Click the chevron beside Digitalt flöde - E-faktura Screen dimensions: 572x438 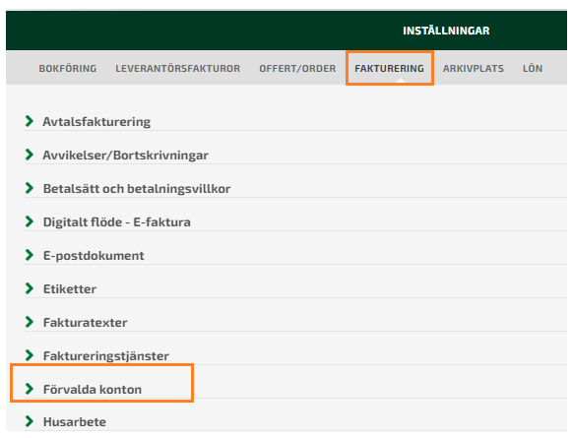click(x=30, y=221)
